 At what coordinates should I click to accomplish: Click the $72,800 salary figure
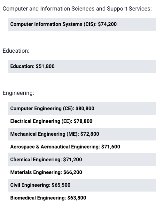click(90, 134)
